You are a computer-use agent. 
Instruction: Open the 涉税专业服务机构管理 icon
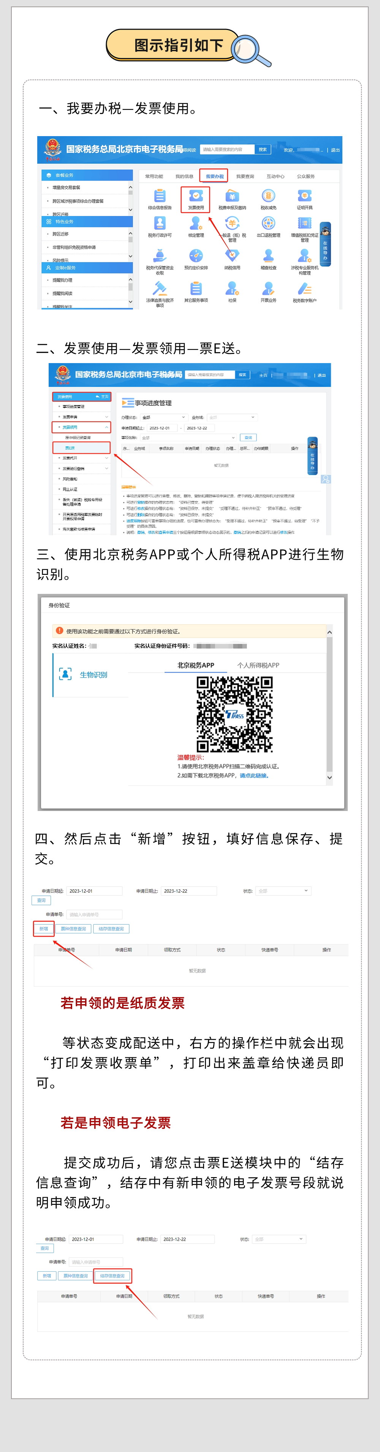click(304, 256)
